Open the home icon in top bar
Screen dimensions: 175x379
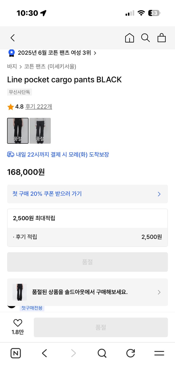129,38
